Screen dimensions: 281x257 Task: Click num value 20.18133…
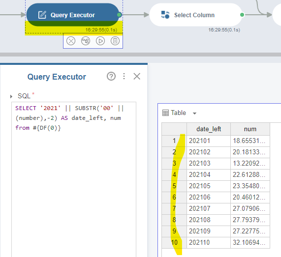[250, 152]
